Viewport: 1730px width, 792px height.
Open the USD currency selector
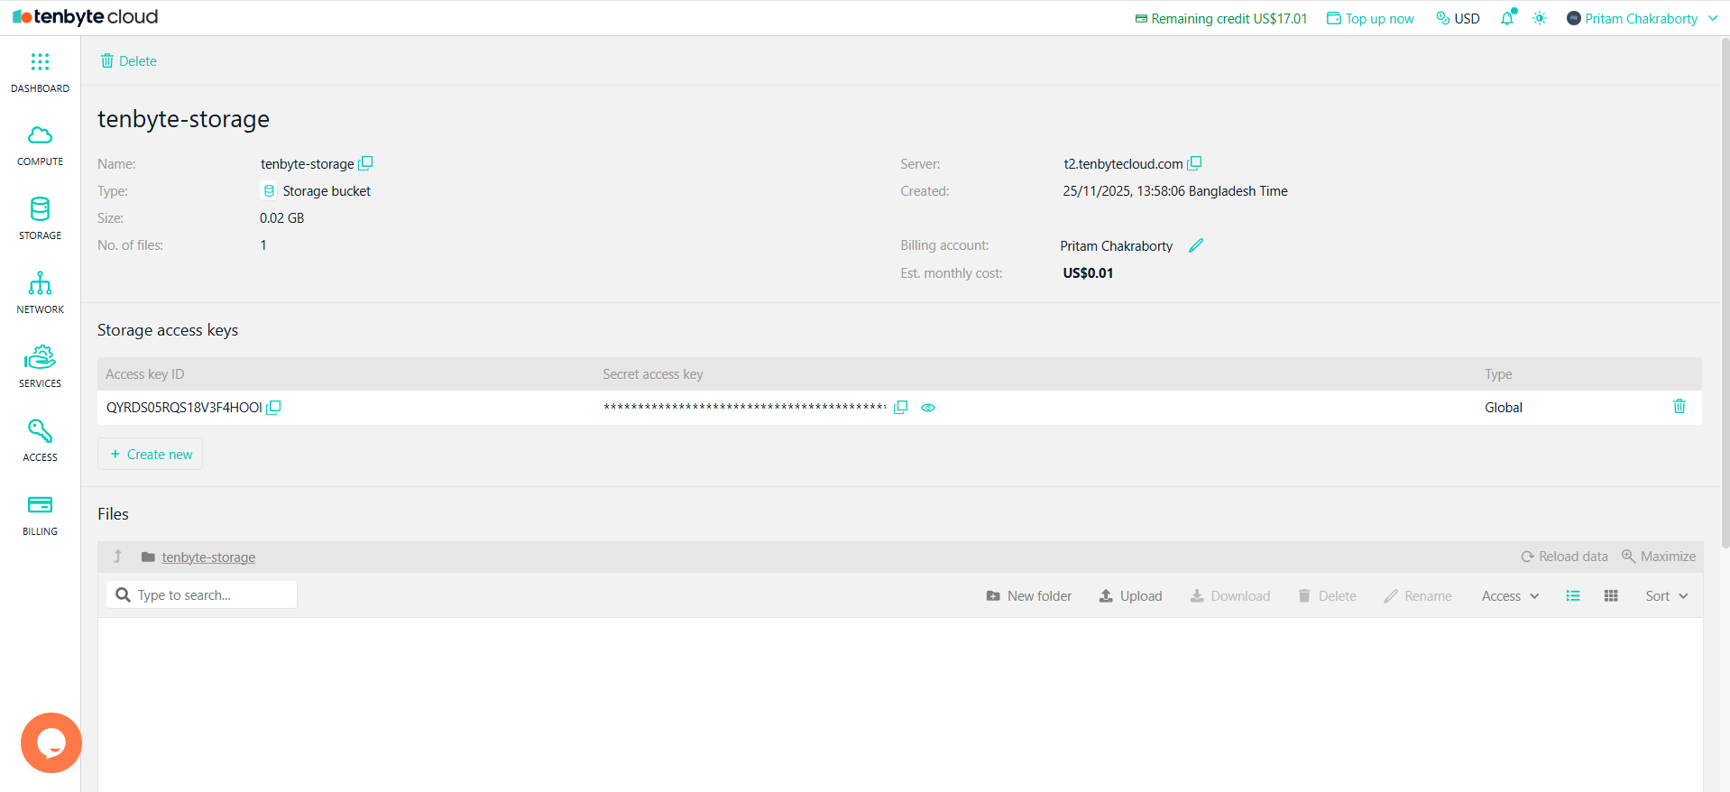1458,18
